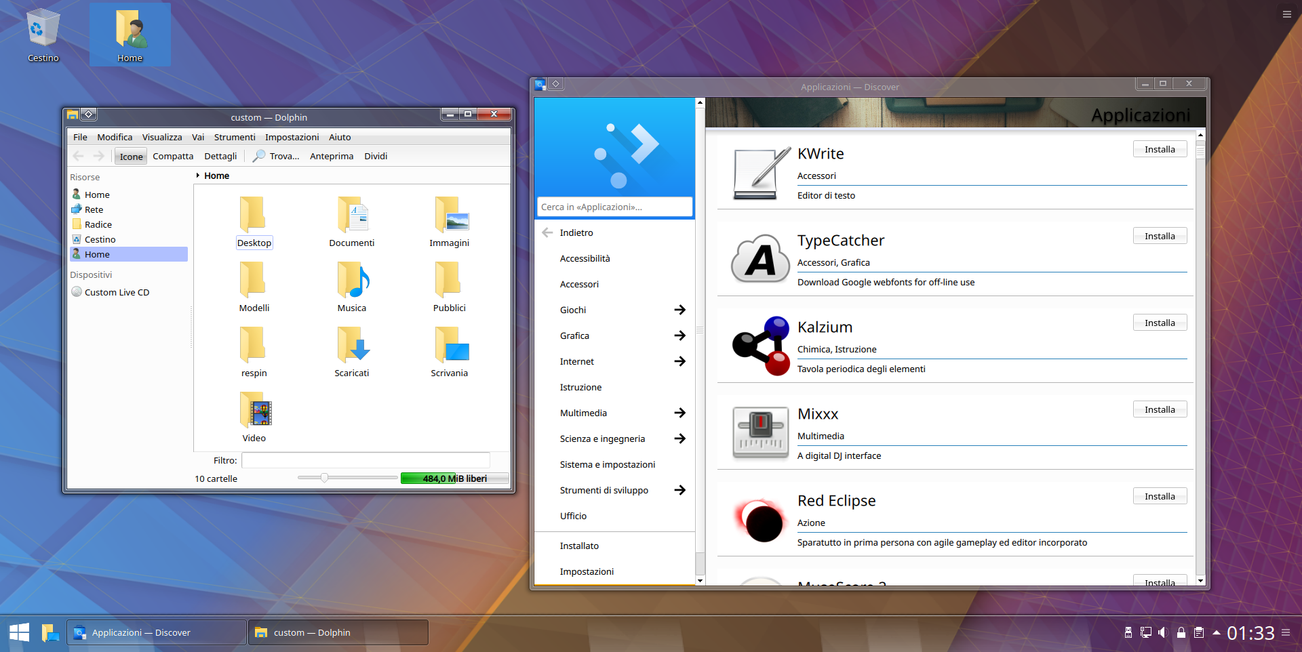1302x652 pixels.
Task: Click the breadcrumb arrow before Home path
Action: [198, 176]
